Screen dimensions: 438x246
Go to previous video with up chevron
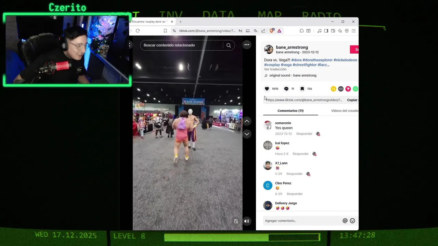tap(247, 121)
